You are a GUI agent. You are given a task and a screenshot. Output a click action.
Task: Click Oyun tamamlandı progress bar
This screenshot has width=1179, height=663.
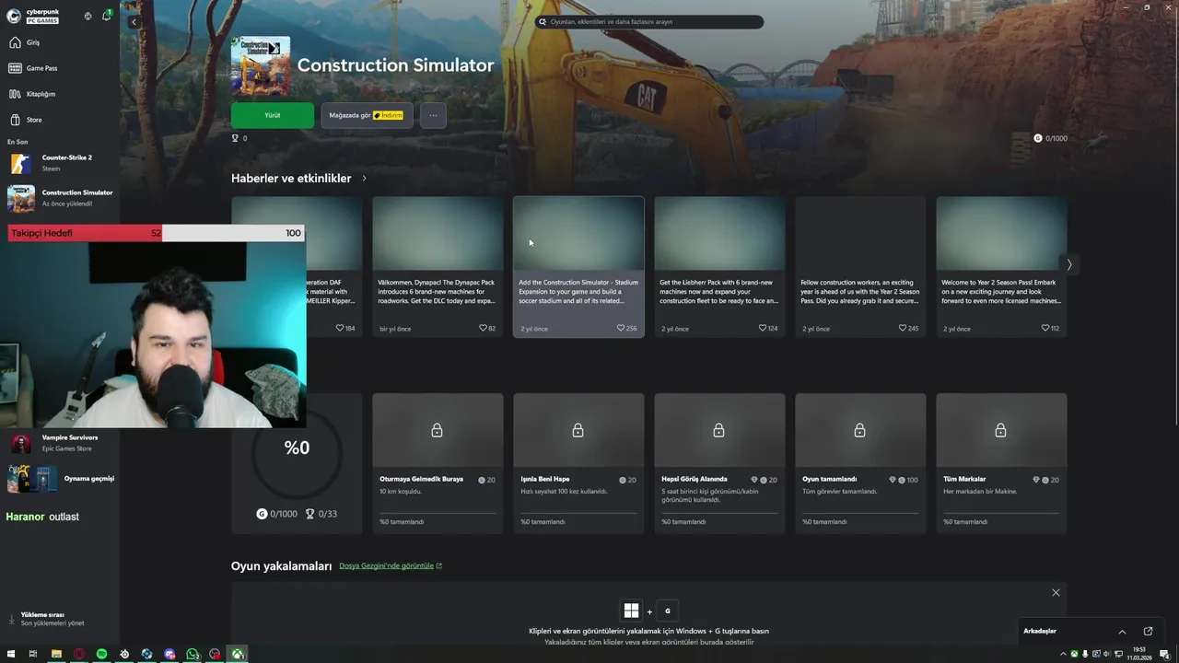click(x=860, y=513)
